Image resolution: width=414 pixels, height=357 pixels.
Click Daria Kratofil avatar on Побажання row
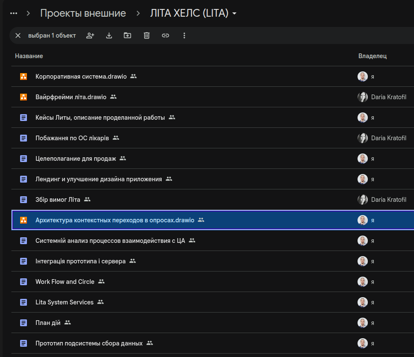(x=363, y=138)
